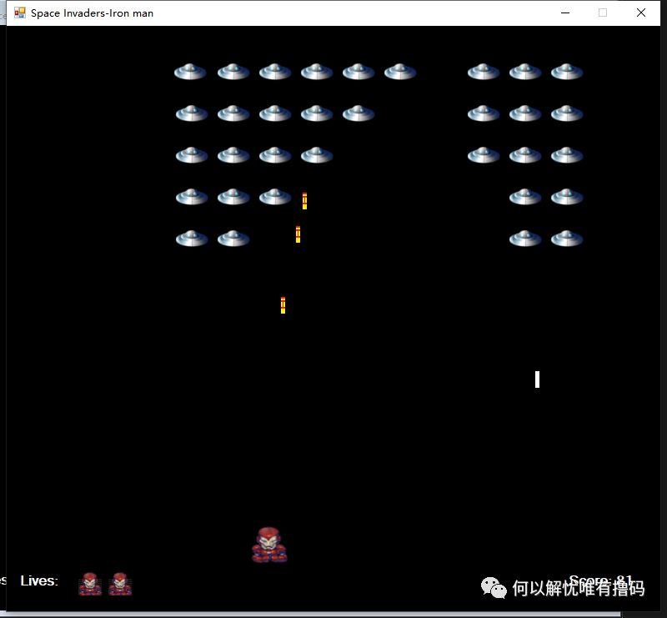667x618 pixels.
Task: Click the middle yellow-red bullet
Action: point(298,234)
